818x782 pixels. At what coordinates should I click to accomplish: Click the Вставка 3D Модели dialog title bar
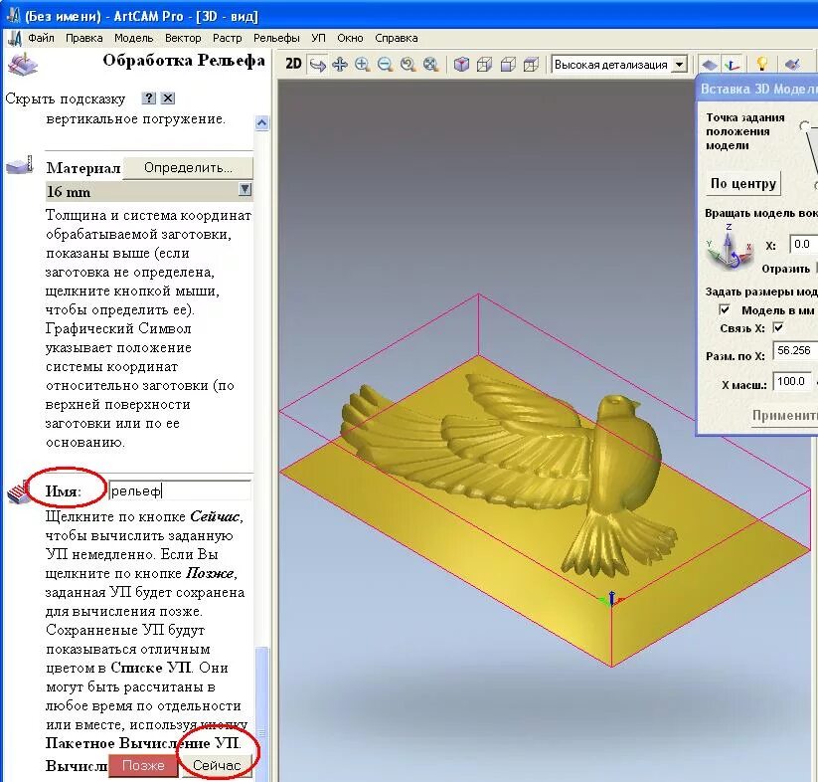[758, 89]
